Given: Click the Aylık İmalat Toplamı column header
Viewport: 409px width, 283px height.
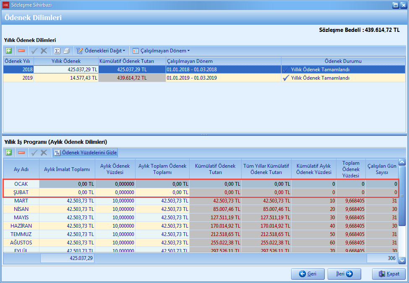Looking at the screenshot, I should coord(67,169).
